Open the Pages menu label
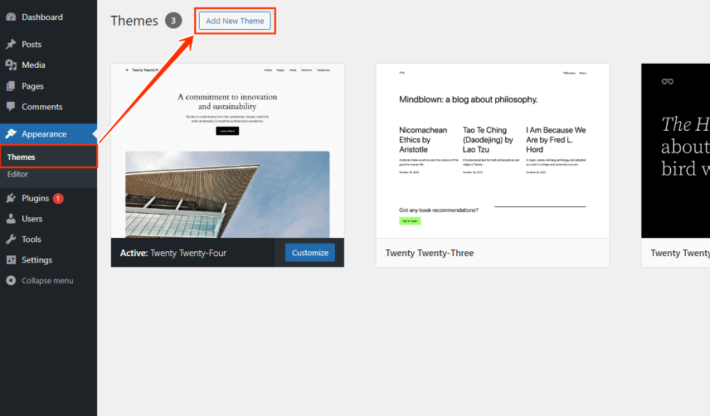 coord(33,86)
